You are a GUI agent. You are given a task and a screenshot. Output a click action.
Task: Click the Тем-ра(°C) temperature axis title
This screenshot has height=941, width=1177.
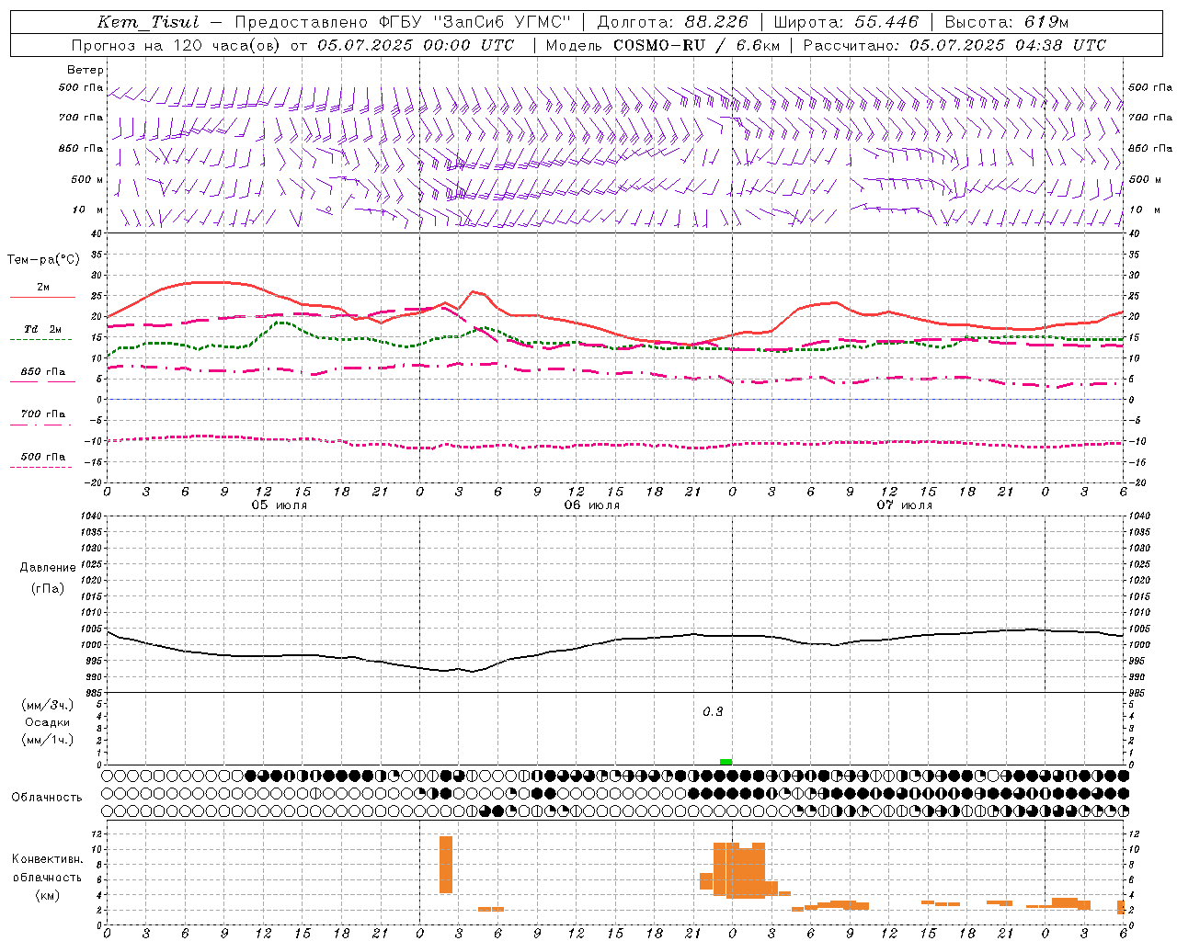point(43,260)
